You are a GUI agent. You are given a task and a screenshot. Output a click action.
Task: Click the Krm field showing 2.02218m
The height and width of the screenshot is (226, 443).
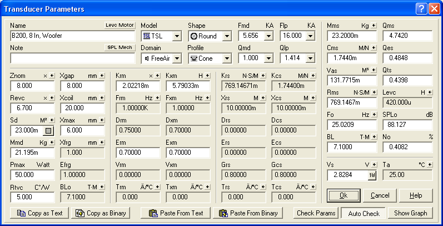click(x=138, y=86)
